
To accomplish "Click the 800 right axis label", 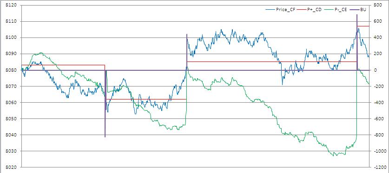I will click(377, 6).
